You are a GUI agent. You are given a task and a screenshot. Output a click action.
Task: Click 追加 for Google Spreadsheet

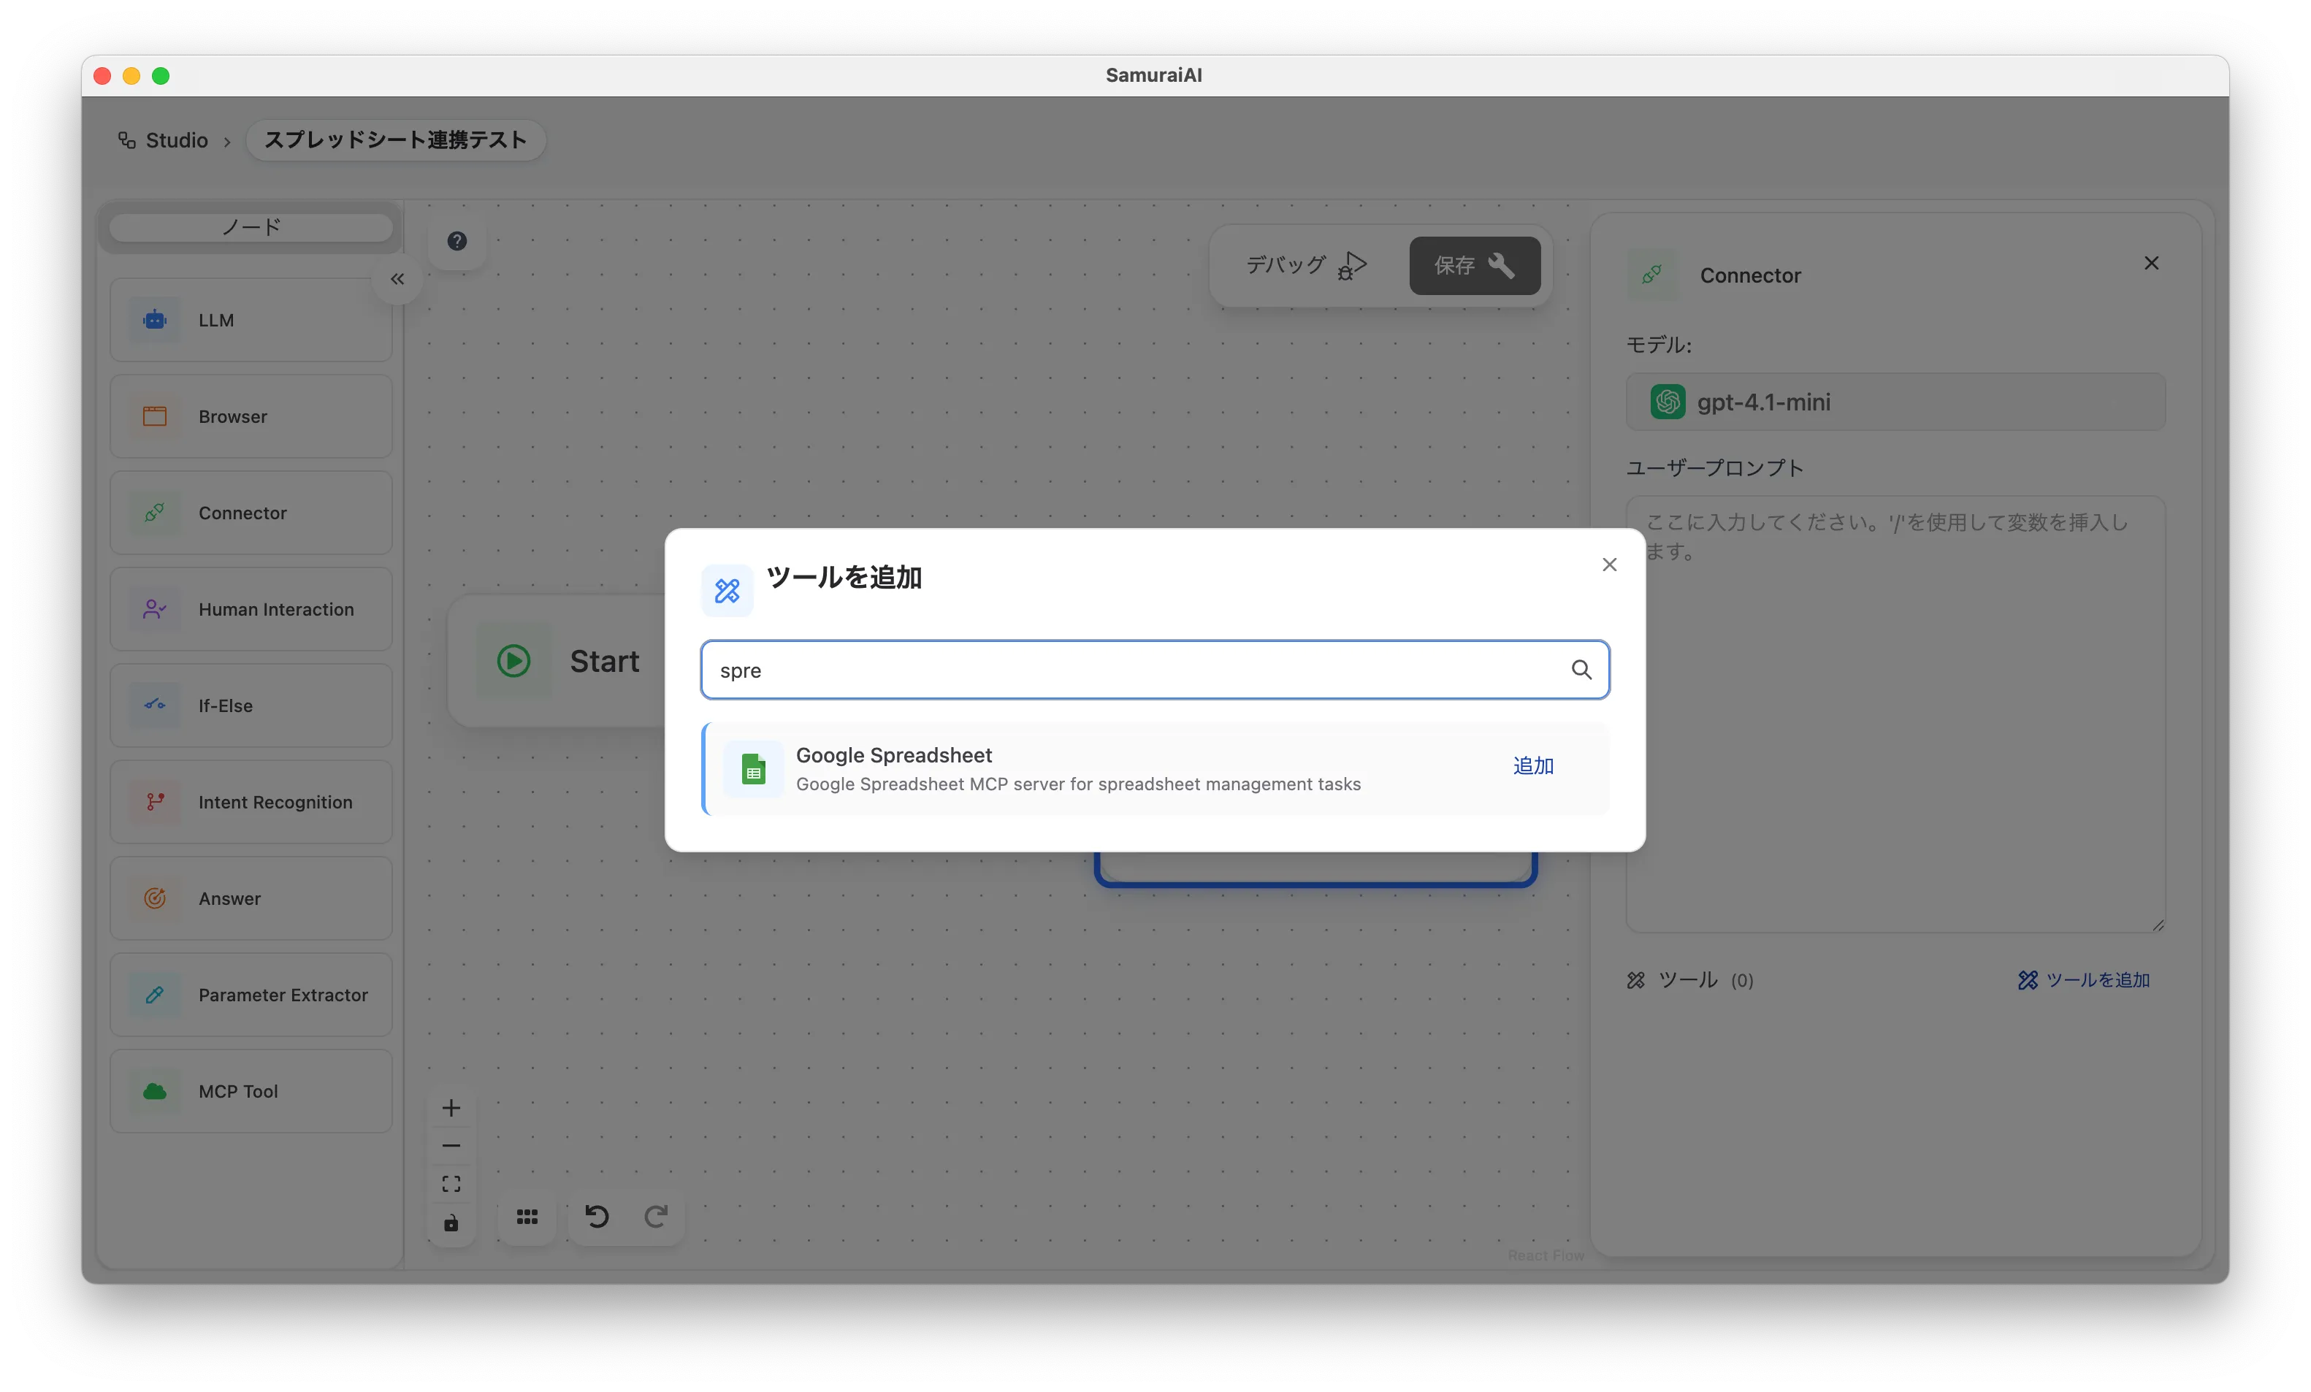point(1532,766)
